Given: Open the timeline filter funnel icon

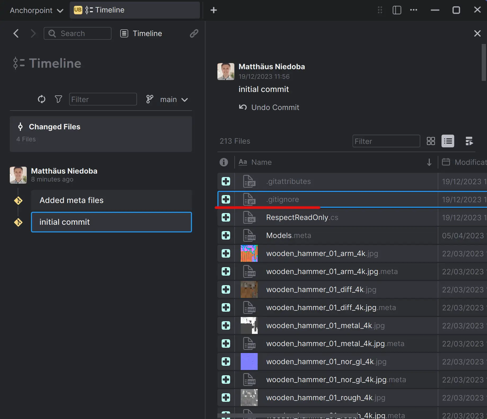Looking at the screenshot, I should tap(58, 99).
